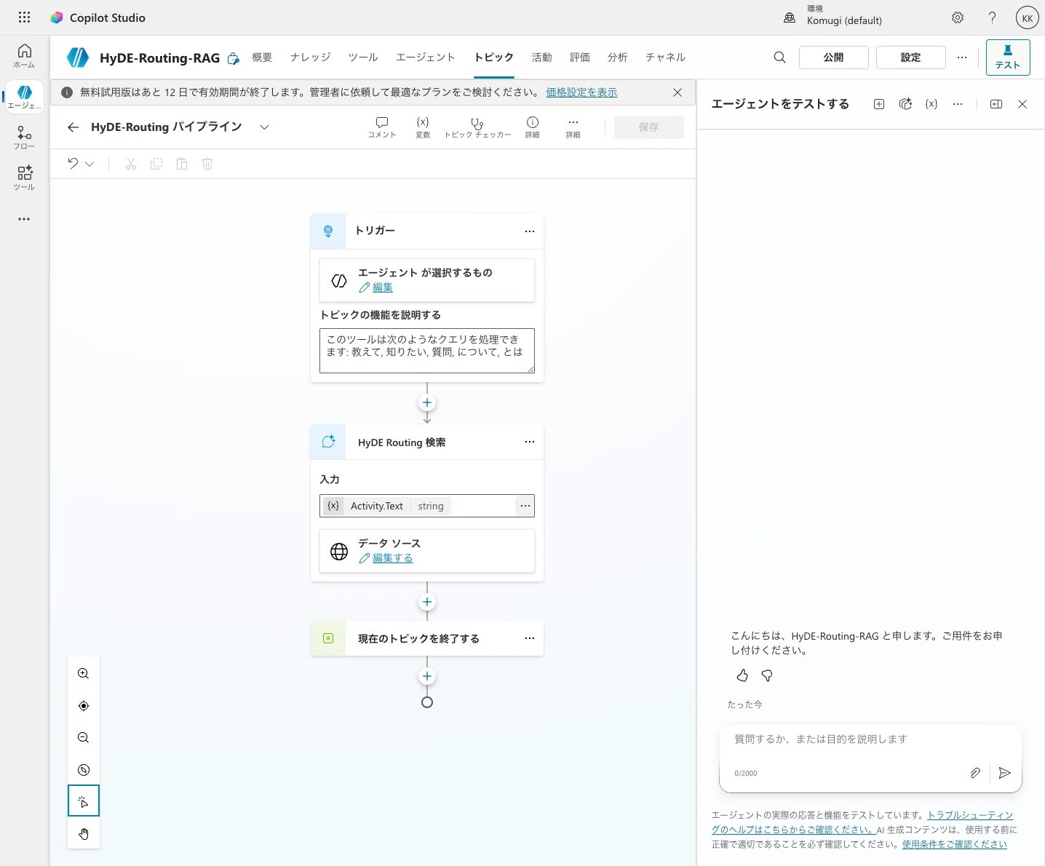Click the 使用条件をご確認ください link

click(x=955, y=844)
